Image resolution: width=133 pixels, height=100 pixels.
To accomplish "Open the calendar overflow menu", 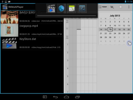I will [x=129, y=7].
